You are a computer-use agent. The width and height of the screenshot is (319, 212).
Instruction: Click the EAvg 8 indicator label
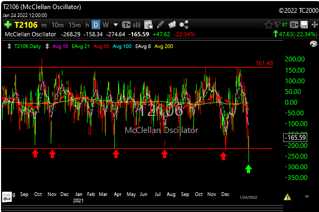point(143,46)
